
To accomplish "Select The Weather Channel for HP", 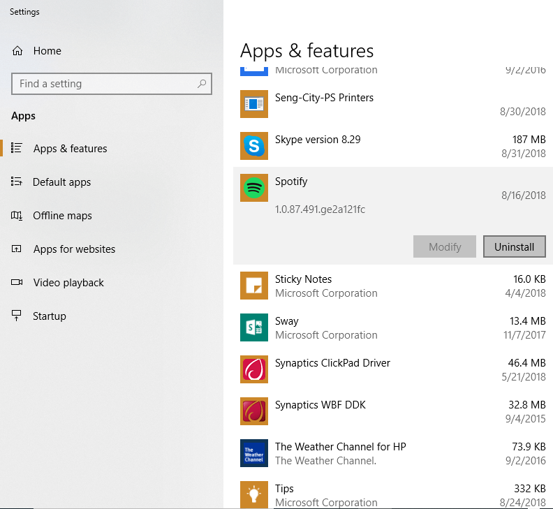I will [392, 453].
